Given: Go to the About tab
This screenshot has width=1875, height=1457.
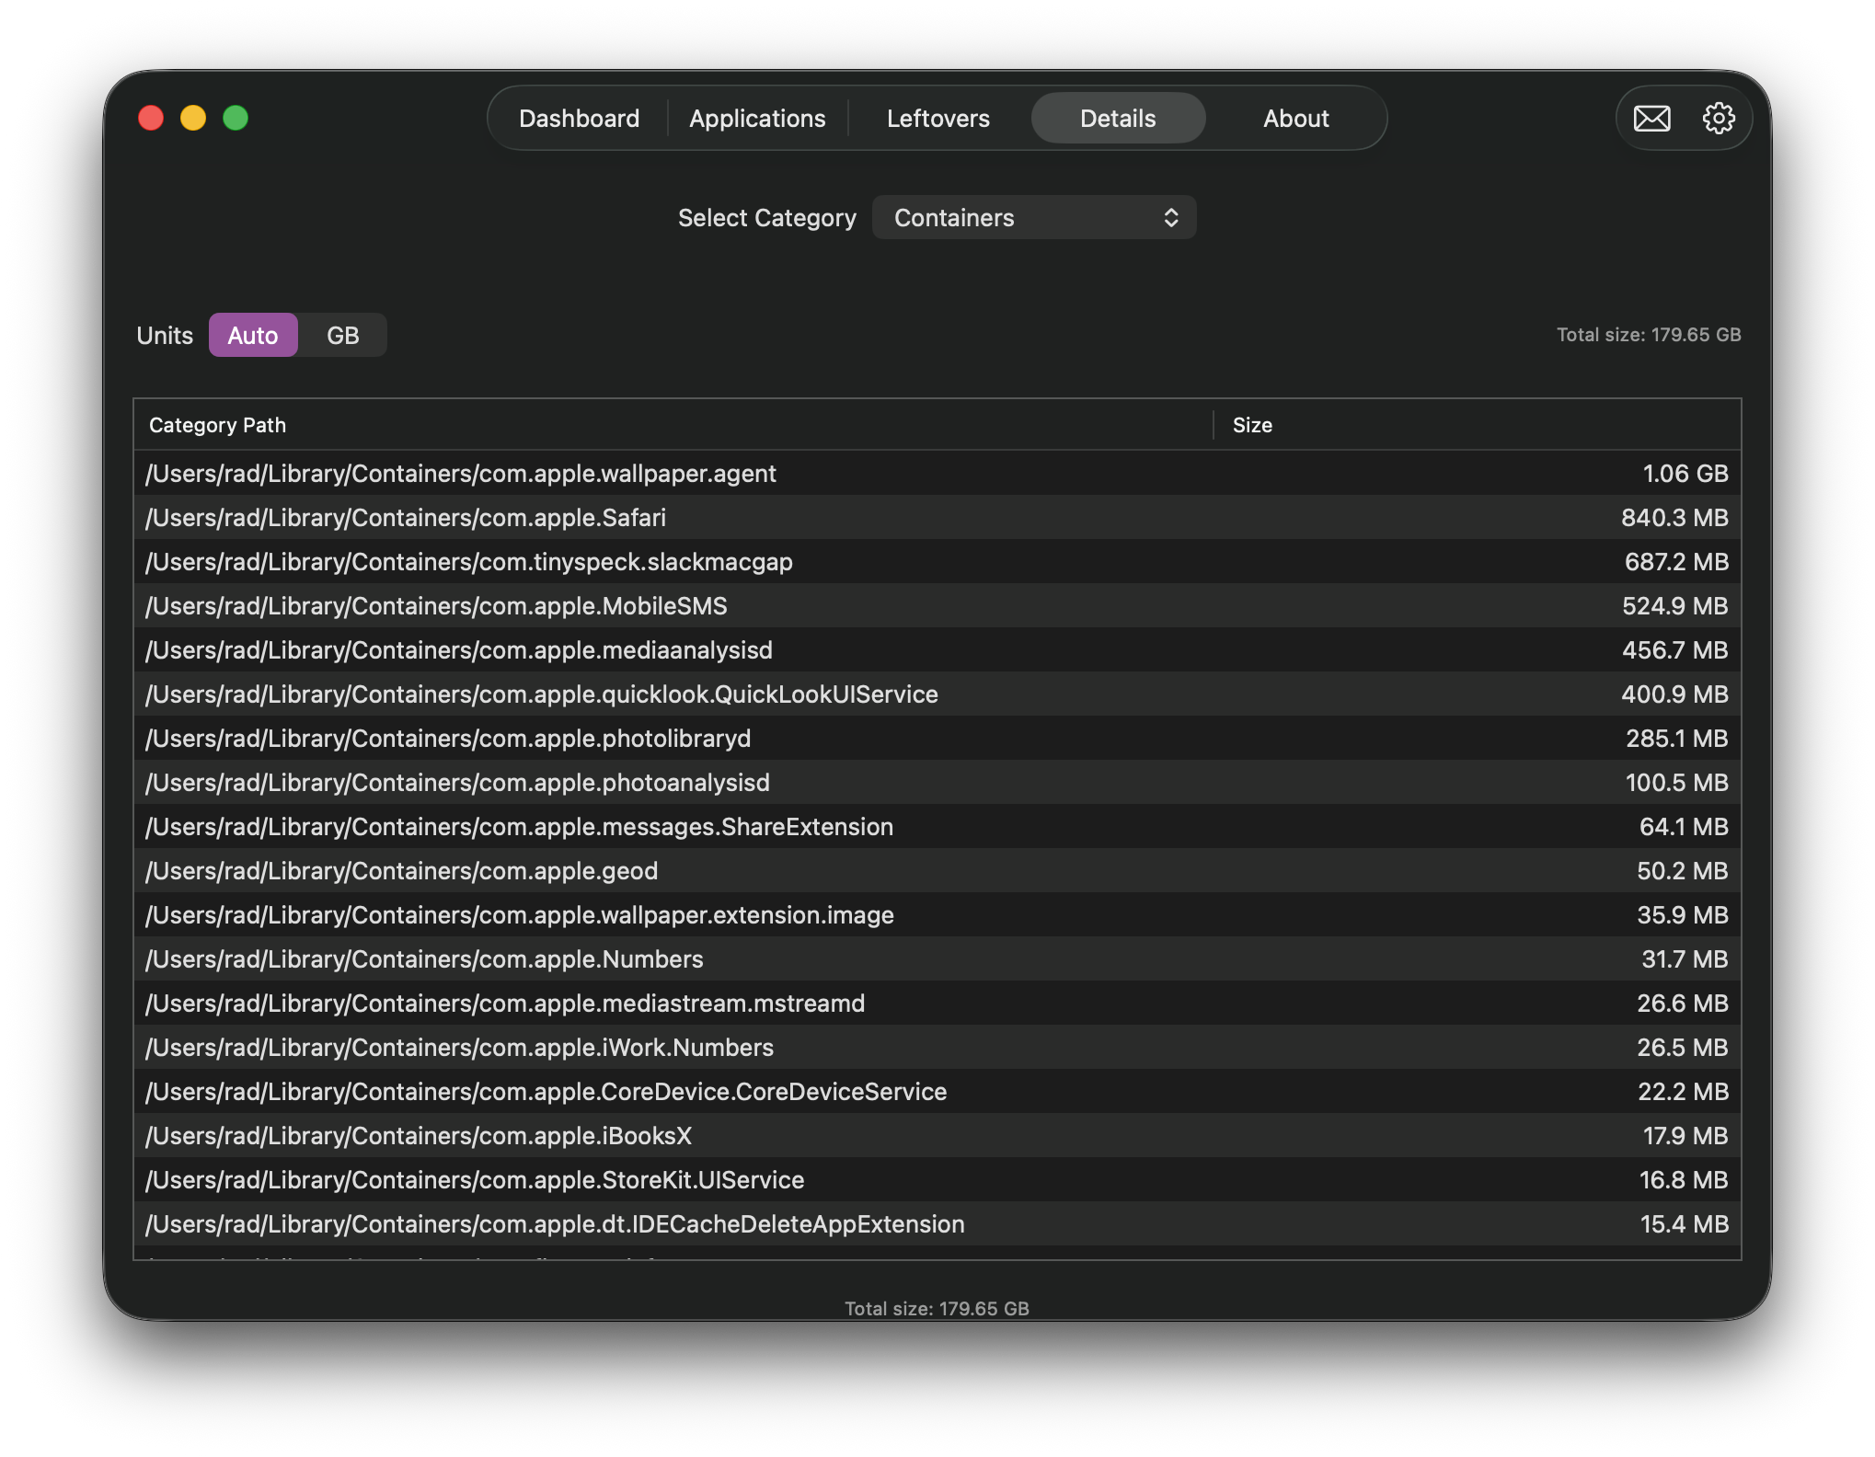Looking at the screenshot, I should click(x=1295, y=119).
